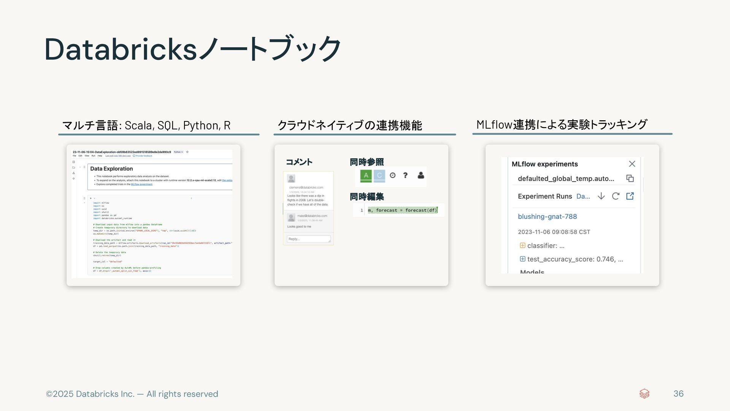Click the user account silhouette icon
Image resolution: width=730 pixels, height=411 pixels.
pyautogui.click(x=421, y=175)
